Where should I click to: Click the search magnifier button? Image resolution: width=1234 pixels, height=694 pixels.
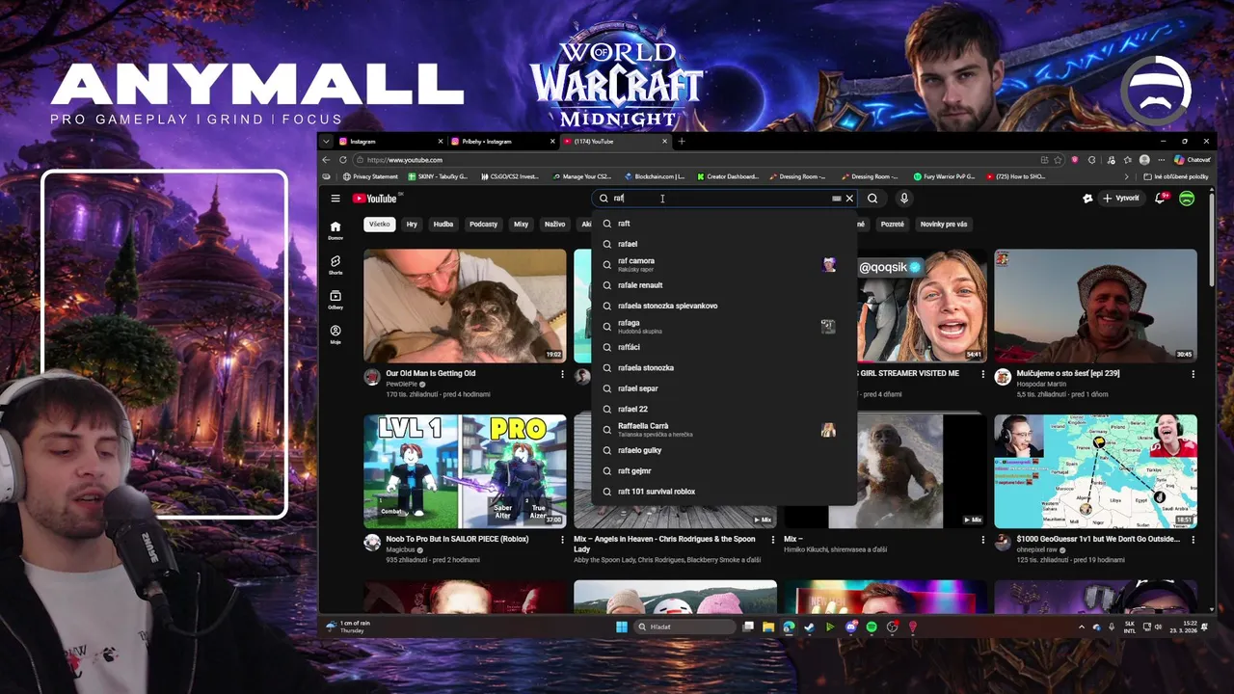[872, 199]
